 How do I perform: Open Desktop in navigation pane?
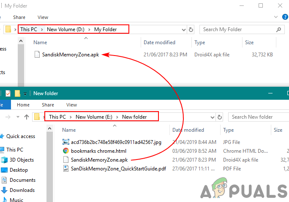point(19,170)
